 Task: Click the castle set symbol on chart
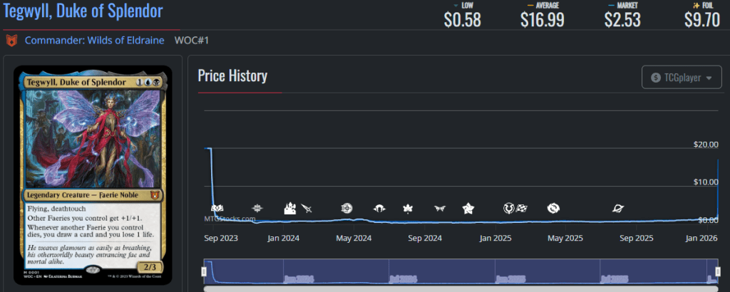291,208
